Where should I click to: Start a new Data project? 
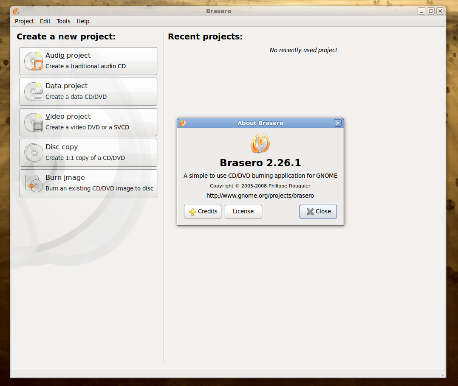coord(88,92)
